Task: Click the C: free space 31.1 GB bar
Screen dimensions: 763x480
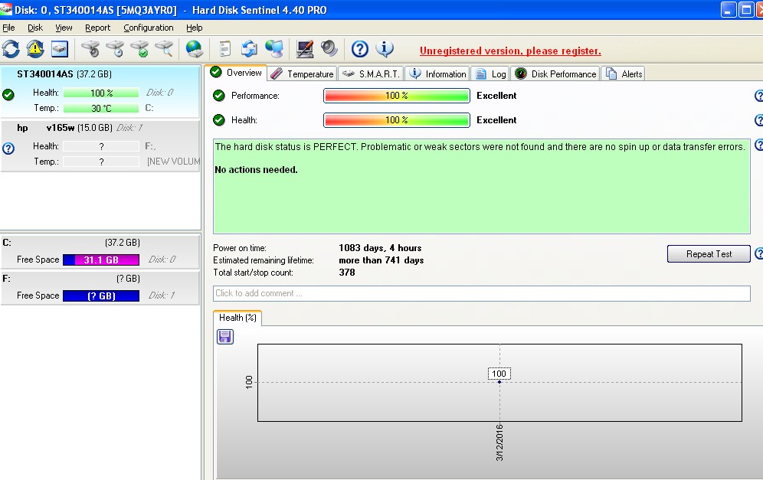Action: click(101, 260)
